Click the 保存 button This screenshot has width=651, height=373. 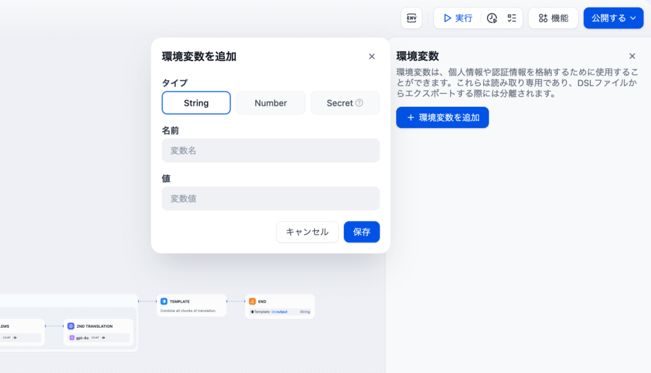click(362, 232)
